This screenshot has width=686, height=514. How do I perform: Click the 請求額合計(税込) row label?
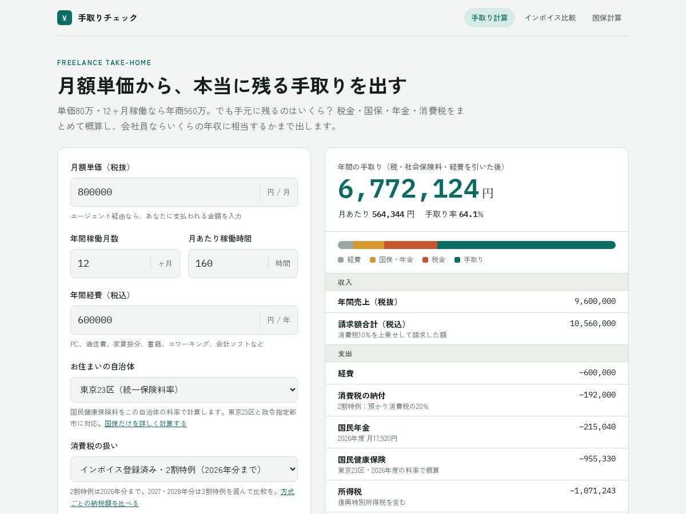tap(373, 324)
